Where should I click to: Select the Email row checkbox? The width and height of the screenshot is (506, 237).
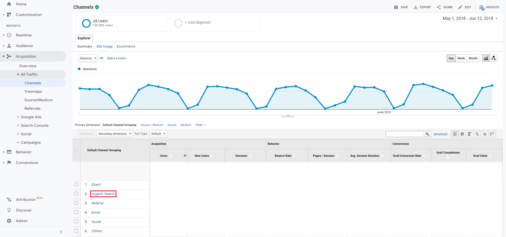tap(77, 212)
